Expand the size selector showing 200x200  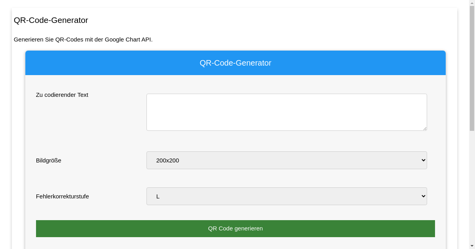[x=287, y=160]
